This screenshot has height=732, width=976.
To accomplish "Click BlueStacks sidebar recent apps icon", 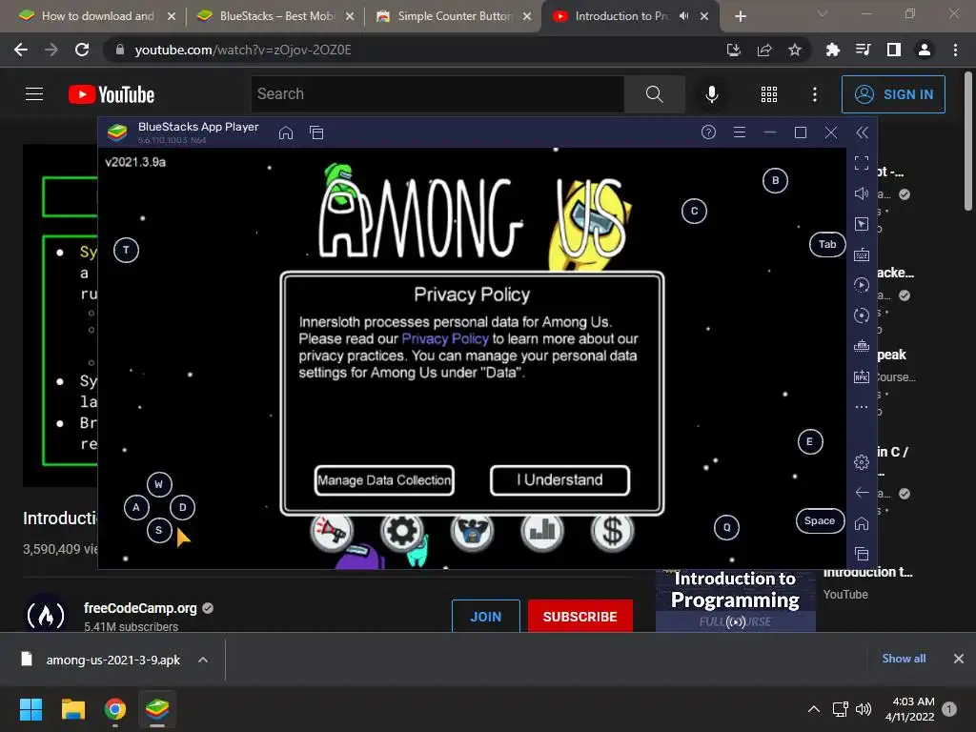I will click(862, 554).
